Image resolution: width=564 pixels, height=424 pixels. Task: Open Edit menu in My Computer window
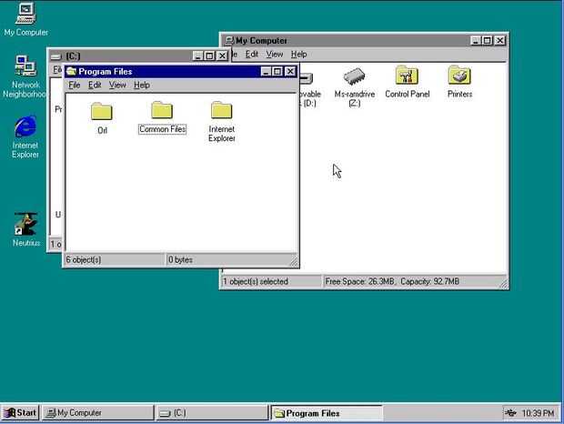[252, 55]
